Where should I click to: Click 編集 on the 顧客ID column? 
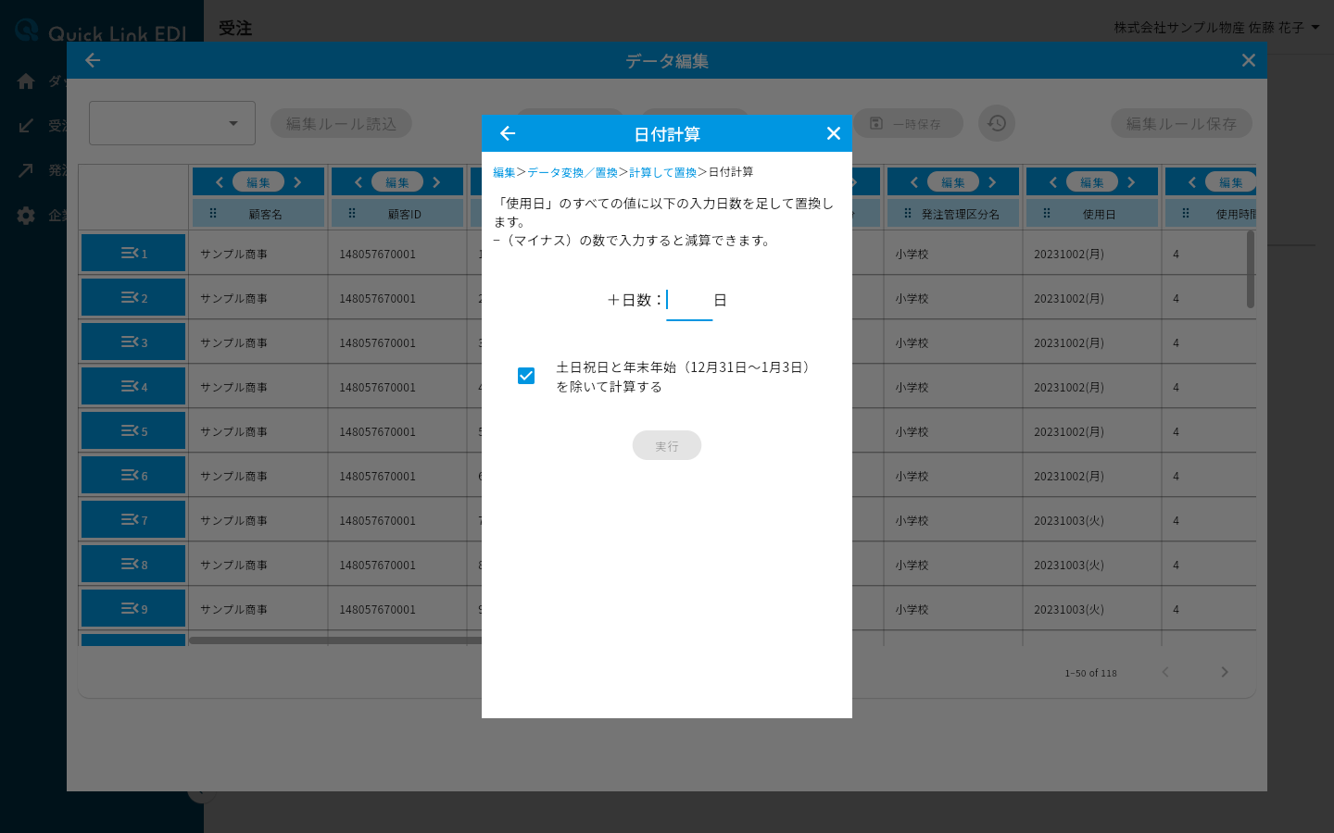397,182
